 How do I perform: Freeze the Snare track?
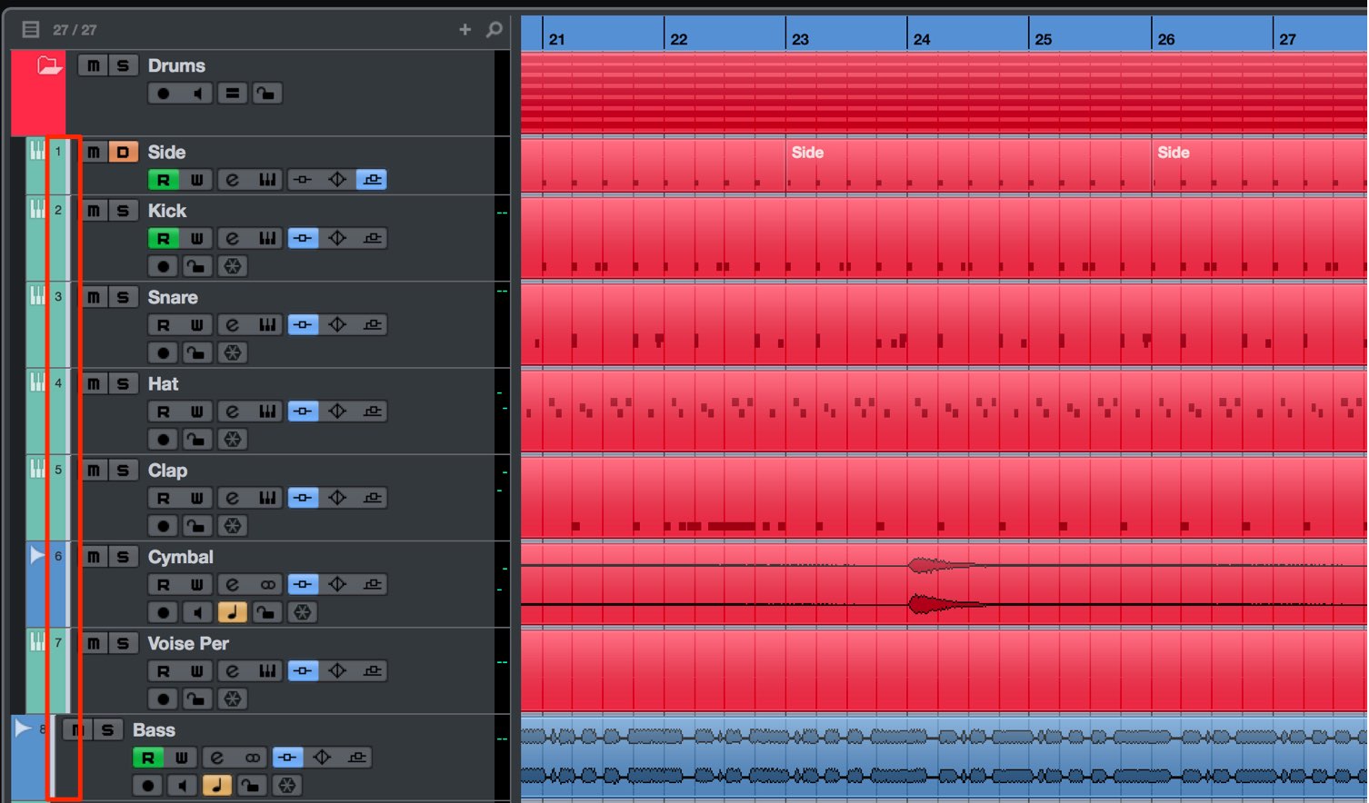[x=233, y=353]
